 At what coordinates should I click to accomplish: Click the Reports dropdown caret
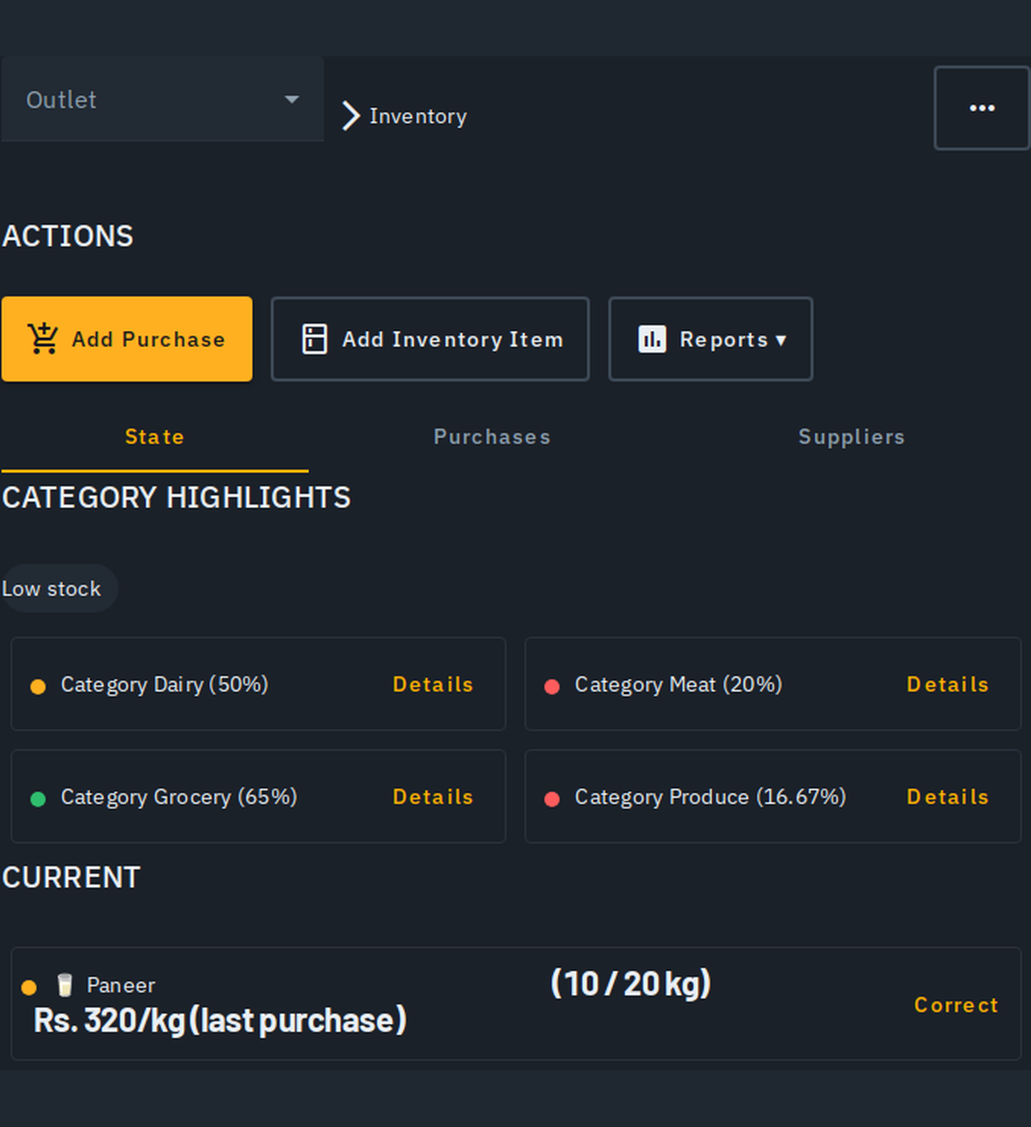click(780, 341)
